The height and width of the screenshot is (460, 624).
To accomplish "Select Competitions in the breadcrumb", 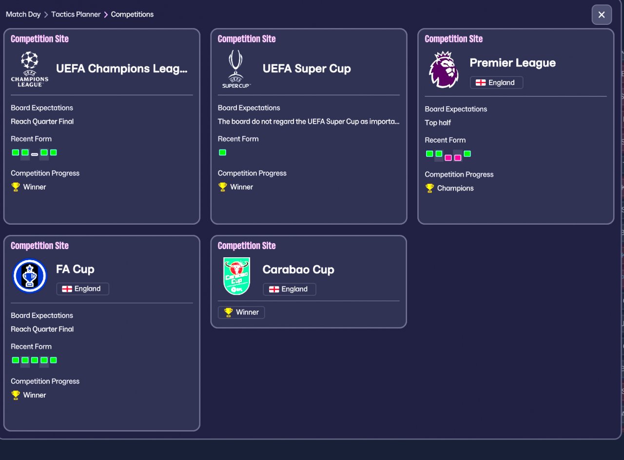I will coord(132,15).
